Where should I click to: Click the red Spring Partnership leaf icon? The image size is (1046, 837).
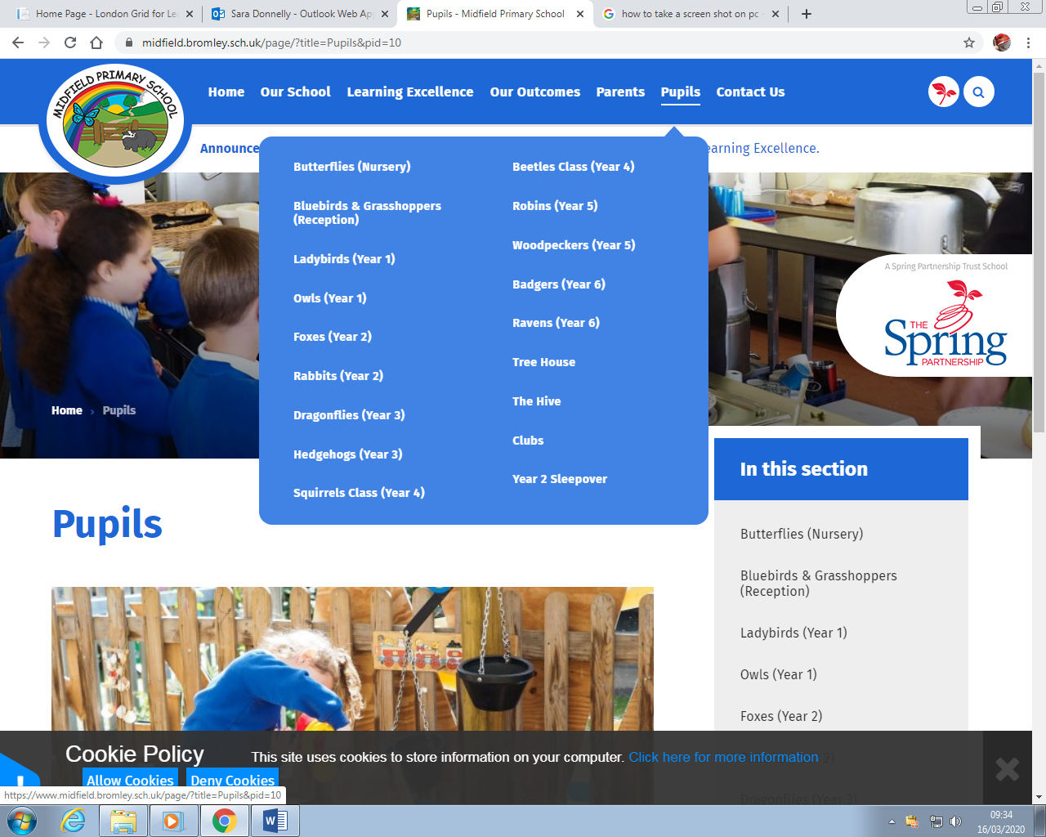(x=944, y=92)
